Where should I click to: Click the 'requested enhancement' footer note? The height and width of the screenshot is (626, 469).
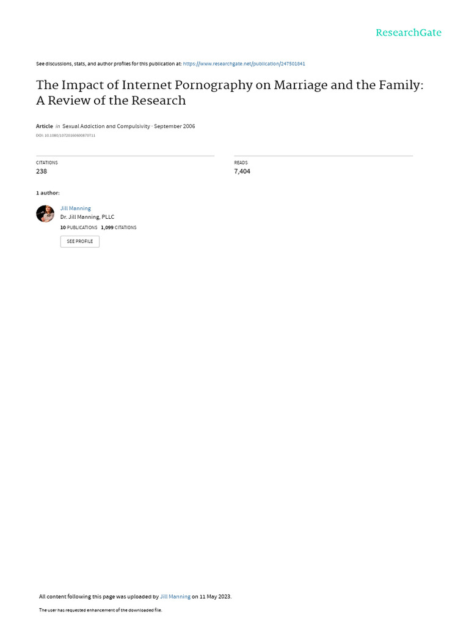point(101,610)
